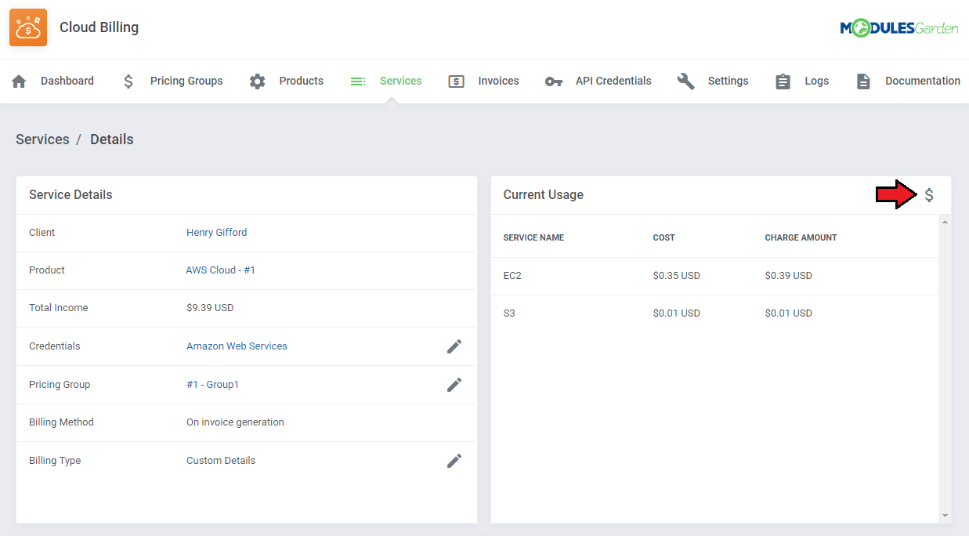
Task: Click the API Credentials key icon
Action: pyautogui.click(x=554, y=81)
